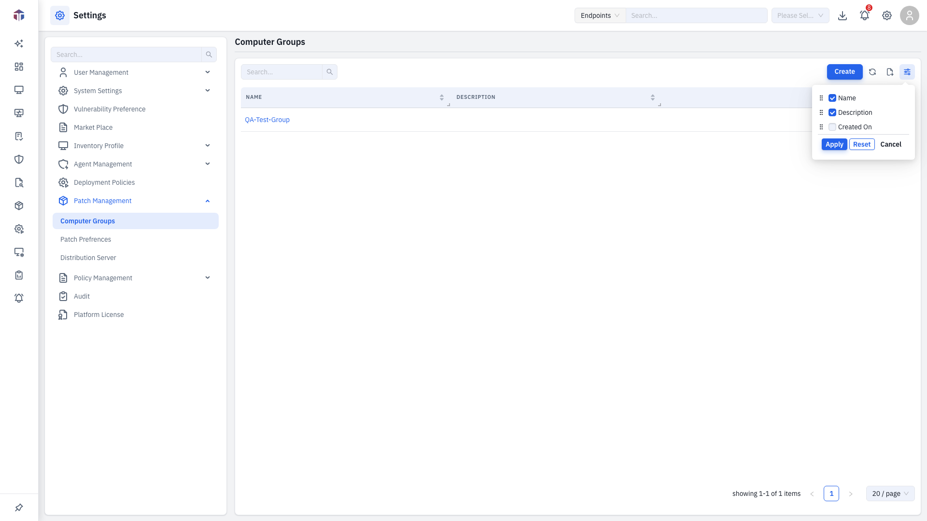Click Cancel in column chooser

click(x=891, y=144)
